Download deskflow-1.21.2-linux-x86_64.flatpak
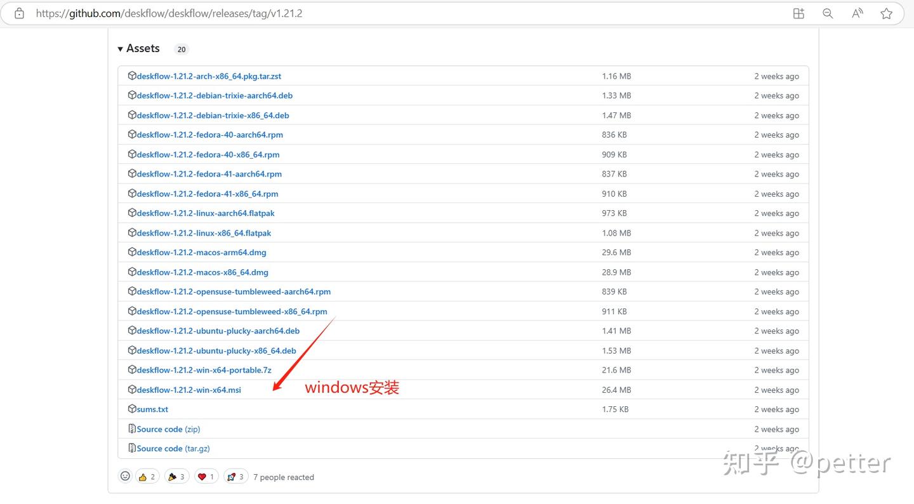 (204, 233)
